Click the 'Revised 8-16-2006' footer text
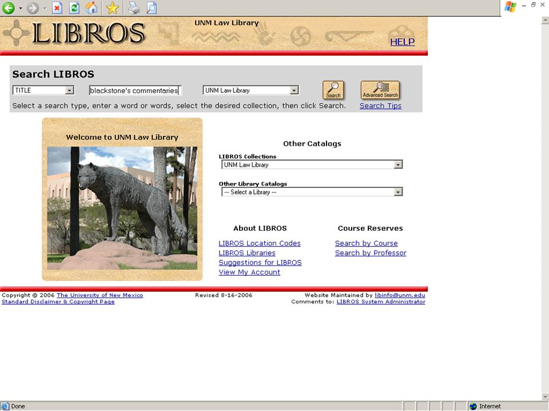 click(224, 295)
